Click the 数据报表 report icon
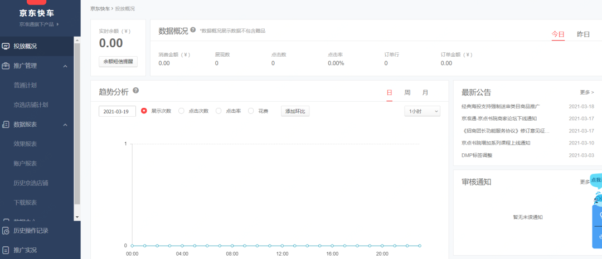 tap(6, 124)
